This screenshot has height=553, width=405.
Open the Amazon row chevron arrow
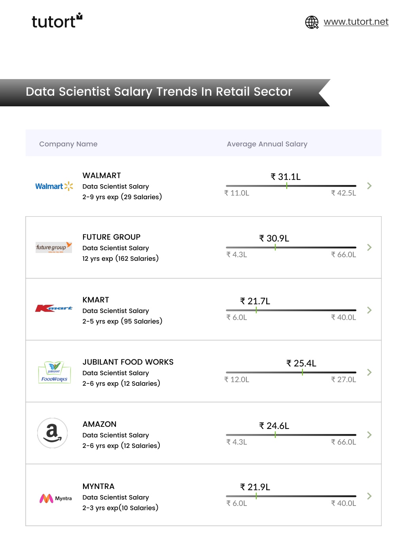coord(369,435)
